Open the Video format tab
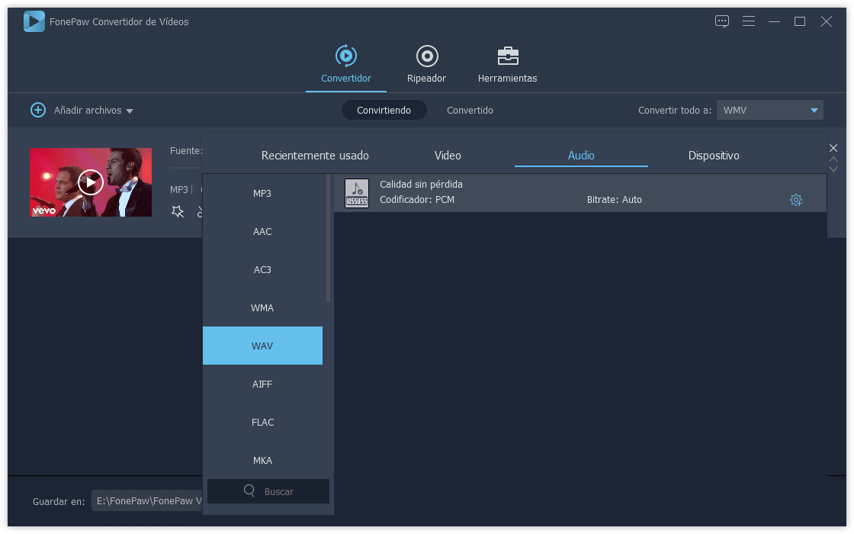The height and width of the screenshot is (534, 854). 448,156
